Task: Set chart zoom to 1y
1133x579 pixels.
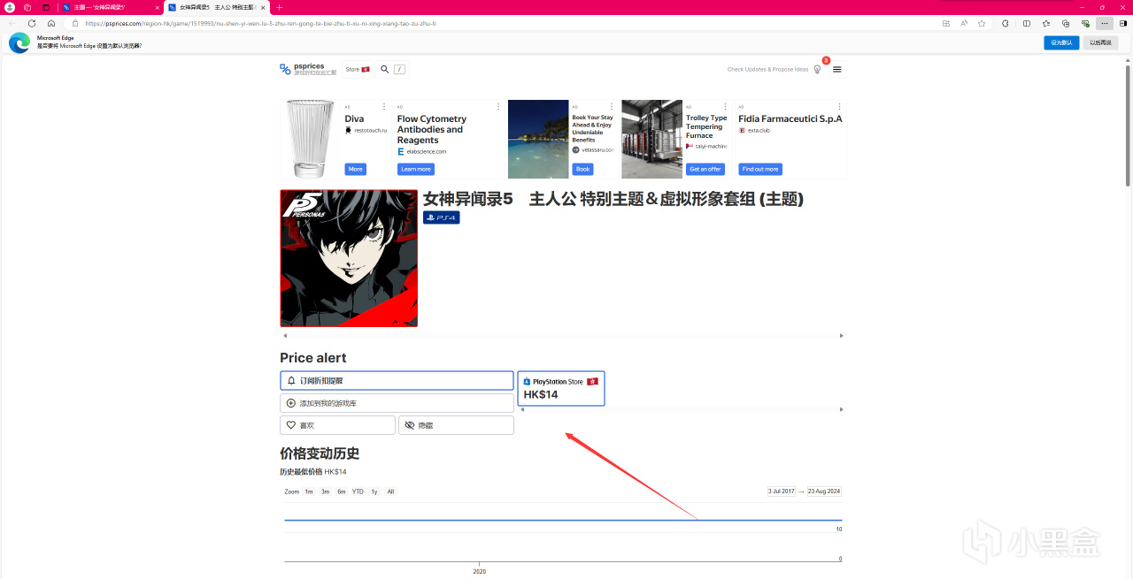Action: tap(374, 491)
